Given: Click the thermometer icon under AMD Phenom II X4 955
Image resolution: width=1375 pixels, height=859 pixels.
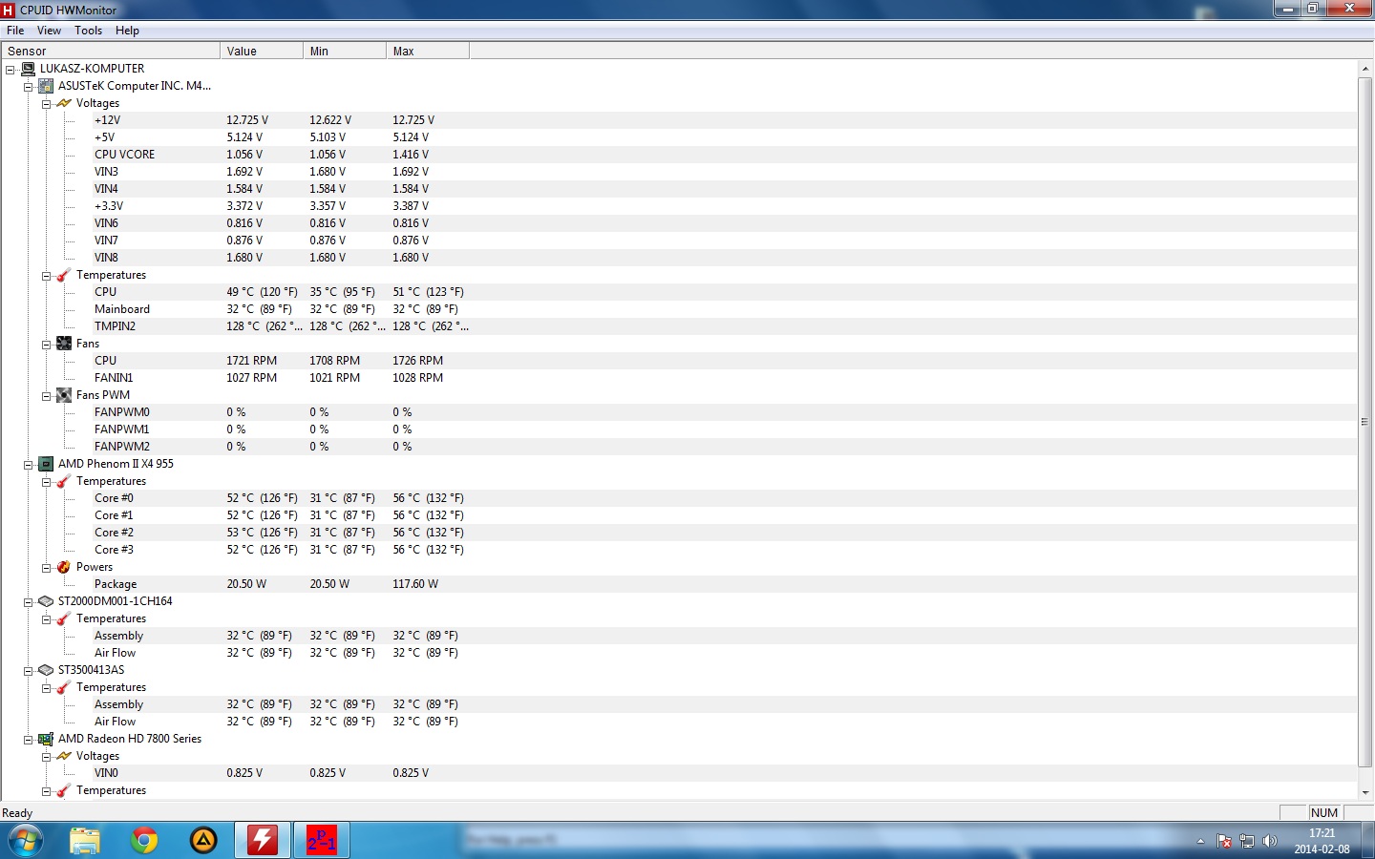Looking at the screenshot, I should (64, 481).
